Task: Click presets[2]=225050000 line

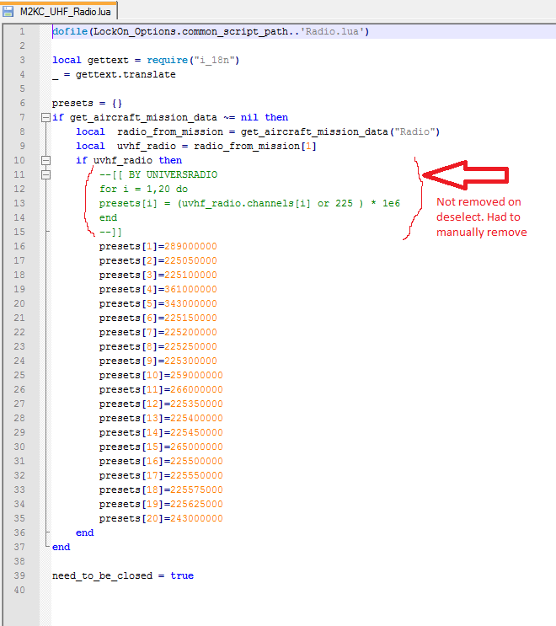Action: point(158,260)
